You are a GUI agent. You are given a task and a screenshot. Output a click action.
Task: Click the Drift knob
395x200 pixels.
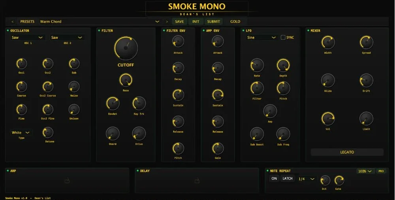(x=366, y=81)
